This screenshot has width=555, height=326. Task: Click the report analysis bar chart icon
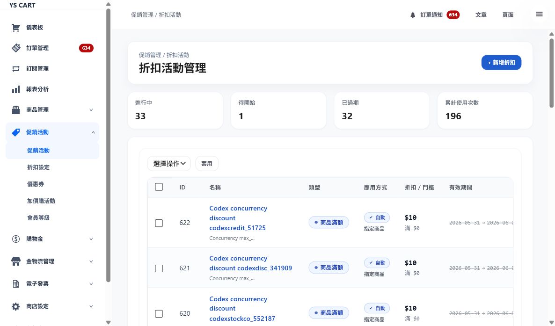pos(16,89)
